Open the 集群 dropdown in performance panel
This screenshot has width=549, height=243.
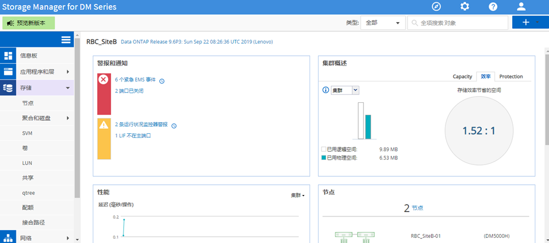click(x=298, y=195)
